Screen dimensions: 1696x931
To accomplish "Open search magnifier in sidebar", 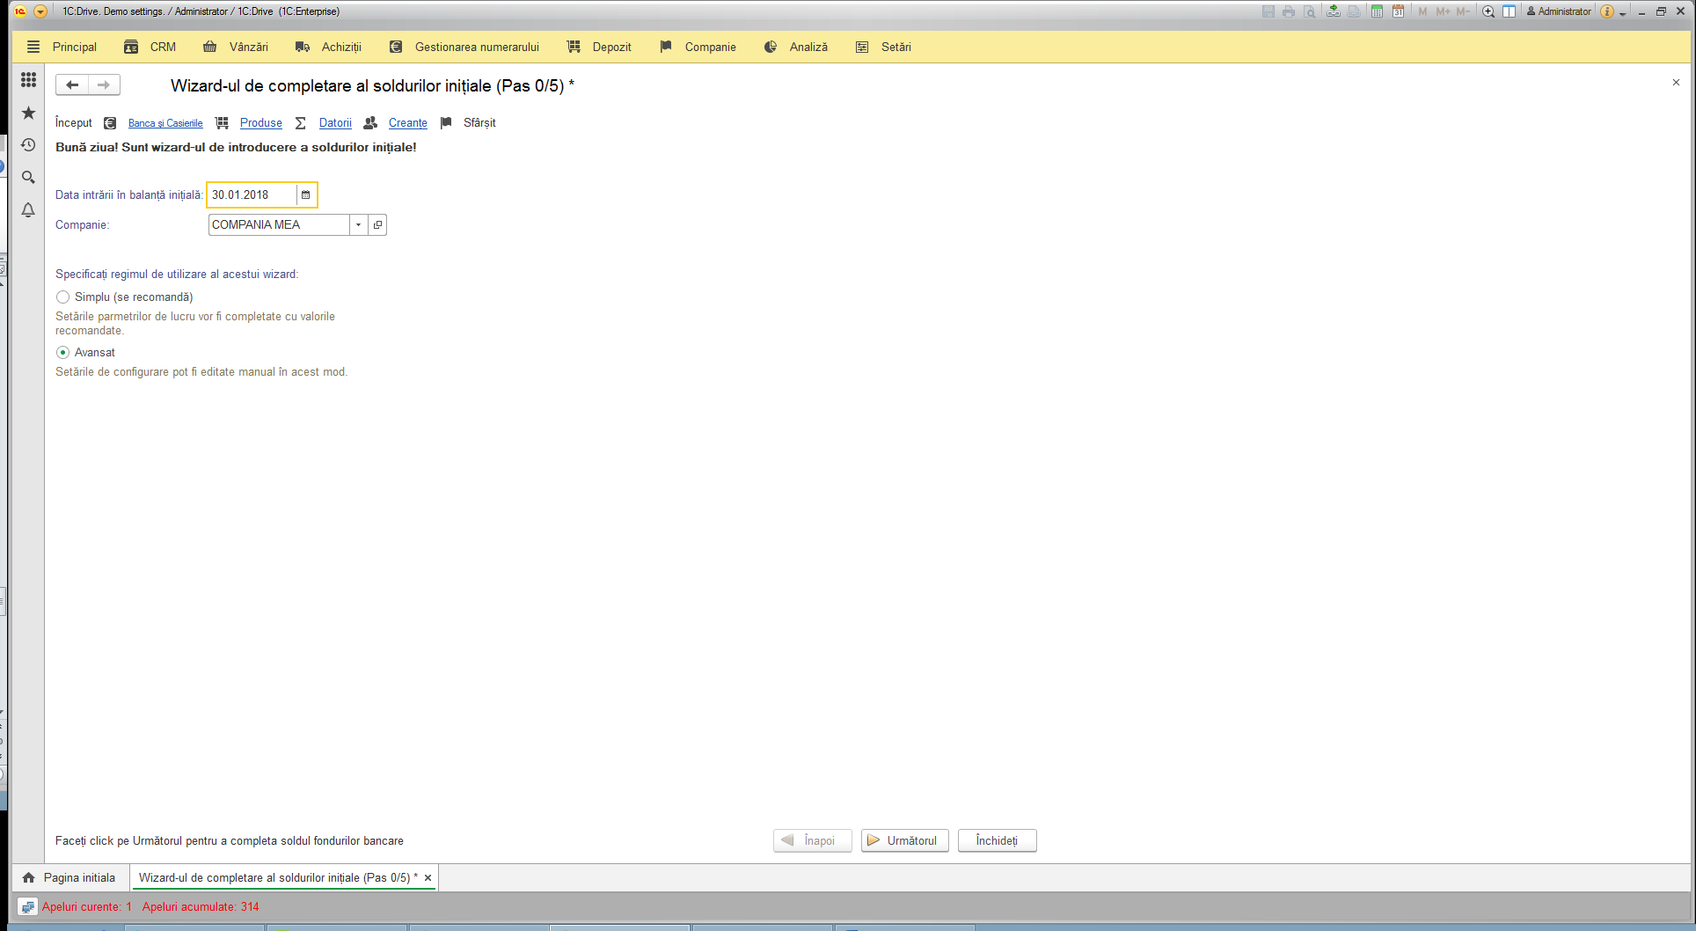I will click(28, 178).
